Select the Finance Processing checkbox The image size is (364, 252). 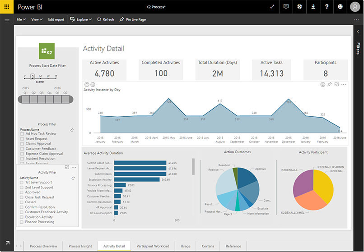(x=22, y=222)
